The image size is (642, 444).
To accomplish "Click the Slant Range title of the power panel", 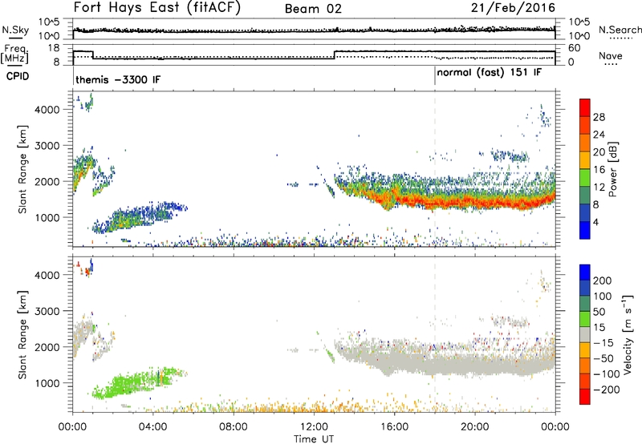I will coord(22,169).
